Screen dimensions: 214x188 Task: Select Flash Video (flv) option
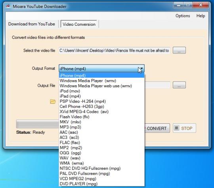click(102, 117)
